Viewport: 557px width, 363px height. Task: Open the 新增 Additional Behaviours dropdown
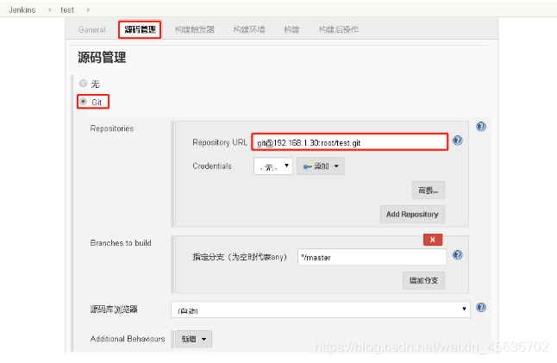[x=194, y=339]
